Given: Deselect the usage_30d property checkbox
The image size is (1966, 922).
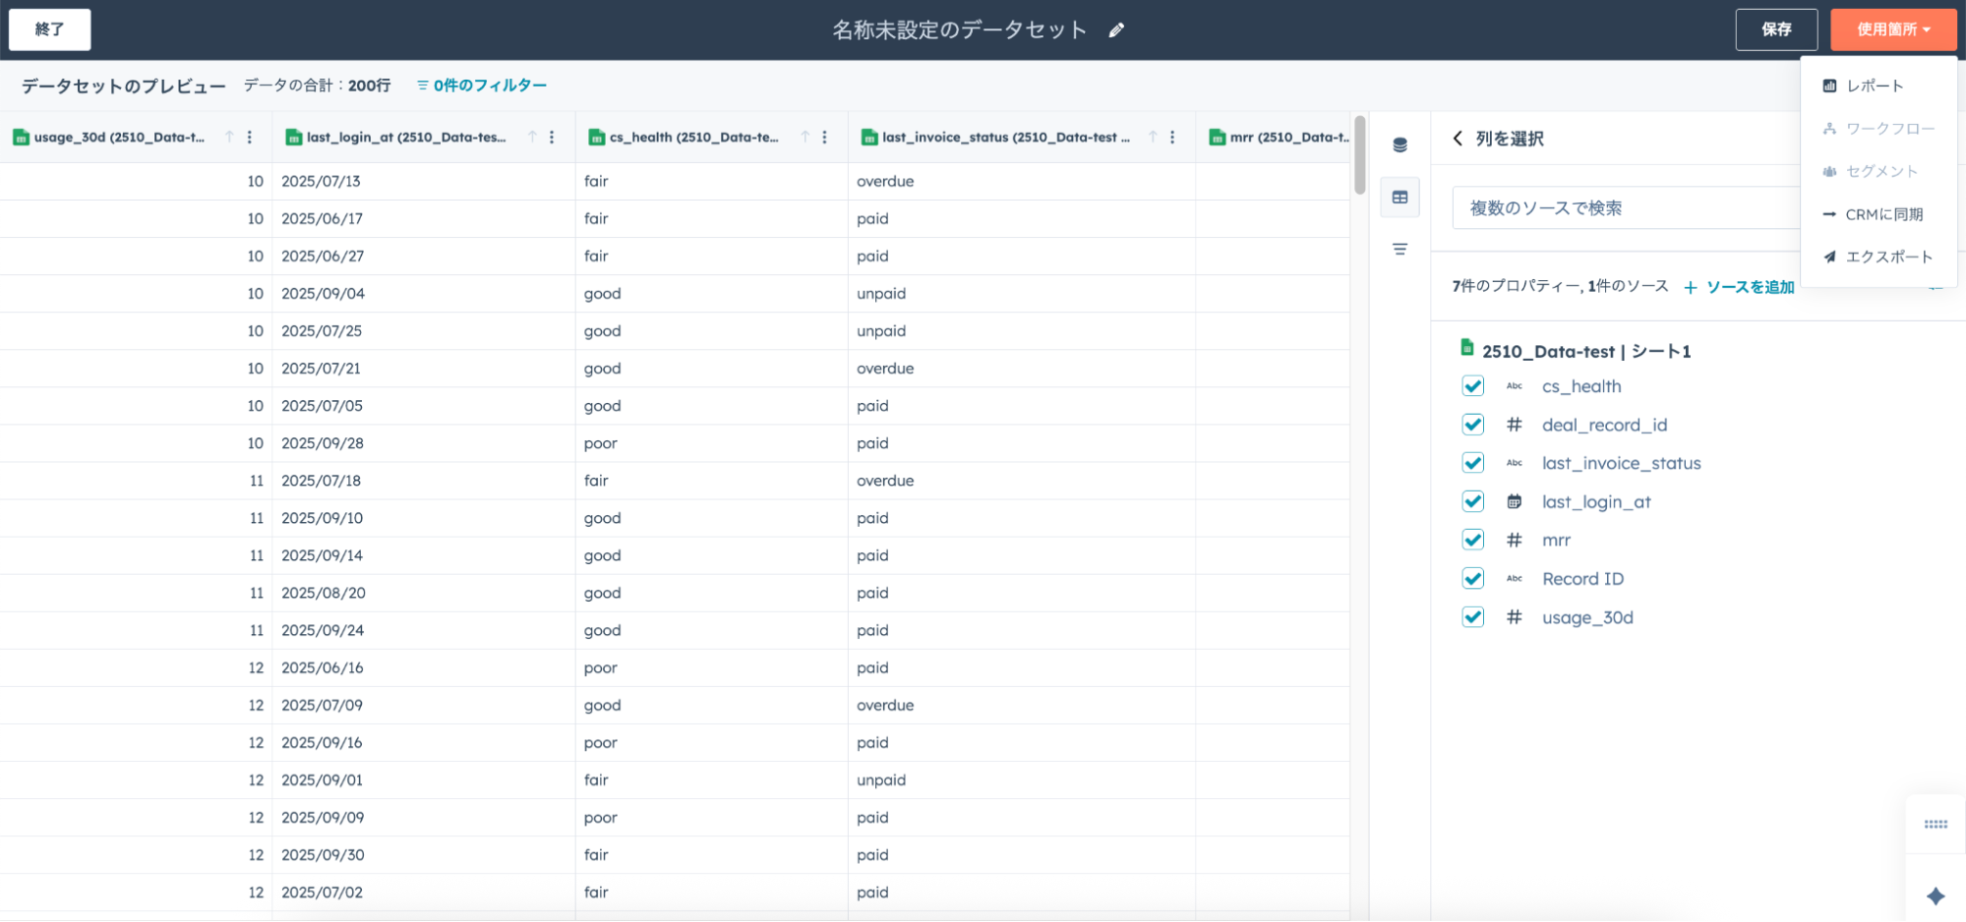Looking at the screenshot, I should pos(1472,617).
